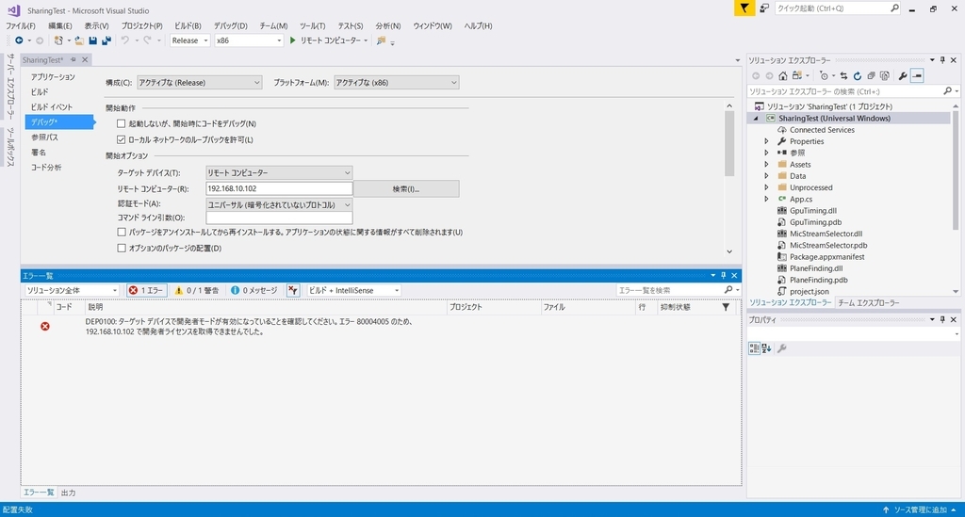Open the デバッグ(D) menu
This screenshot has width=965, height=517.
coord(230,25)
